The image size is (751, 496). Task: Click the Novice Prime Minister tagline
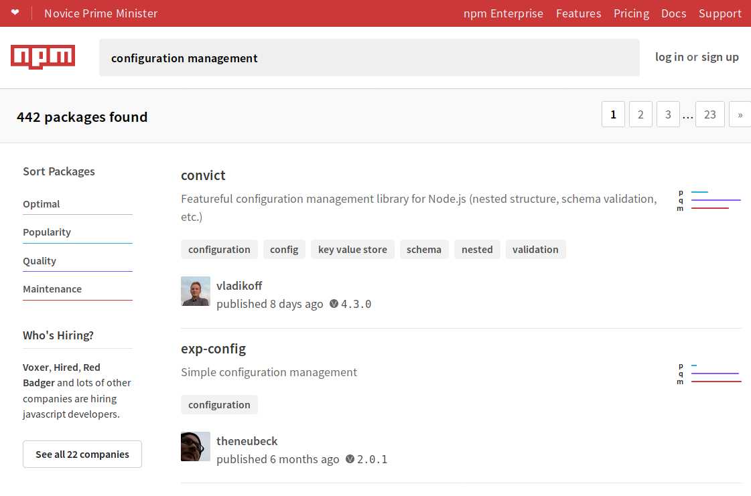[x=101, y=13]
